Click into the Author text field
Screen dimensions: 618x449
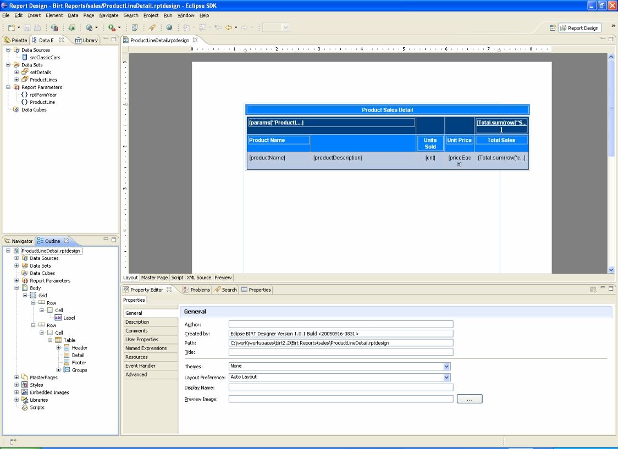point(341,324)
